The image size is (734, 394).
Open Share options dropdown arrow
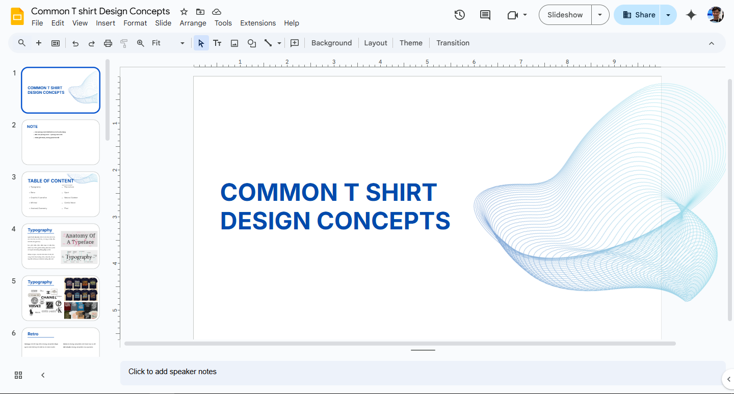668,15
